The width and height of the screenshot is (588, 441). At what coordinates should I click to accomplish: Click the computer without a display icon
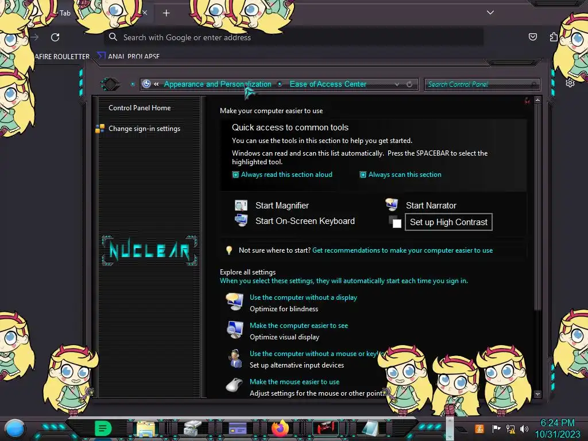(235, 301)
